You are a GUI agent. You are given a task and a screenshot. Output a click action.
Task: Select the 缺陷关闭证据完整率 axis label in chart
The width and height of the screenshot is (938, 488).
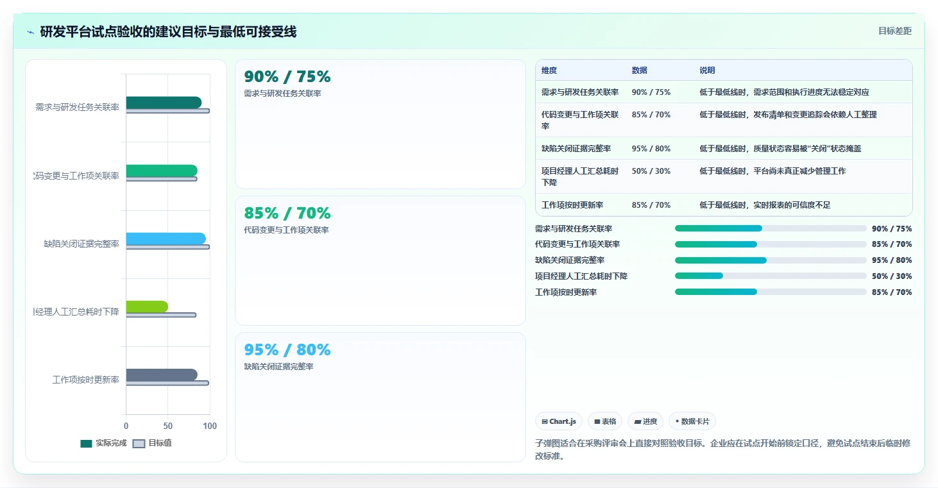[x=81, y=244]
